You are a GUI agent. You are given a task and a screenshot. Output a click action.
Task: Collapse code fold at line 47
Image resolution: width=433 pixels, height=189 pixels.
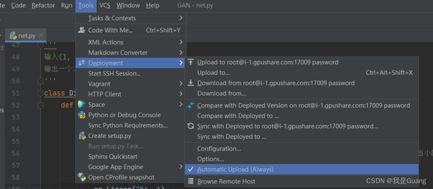pos(41,45)
